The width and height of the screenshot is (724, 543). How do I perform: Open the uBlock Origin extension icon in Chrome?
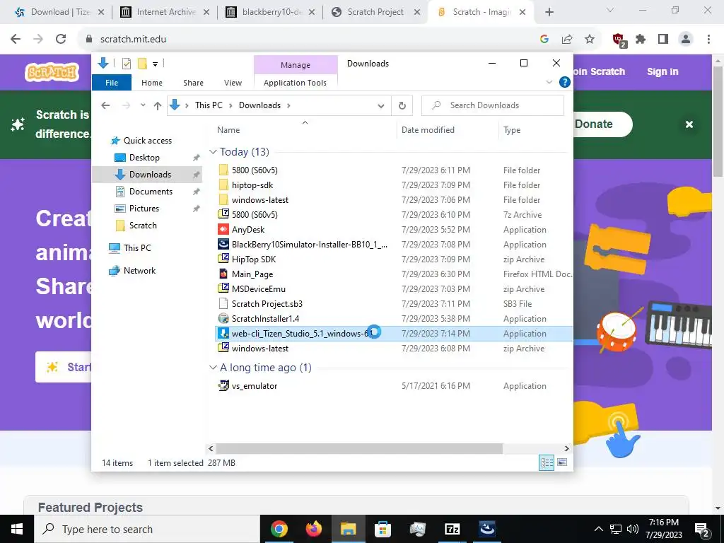tap(619, 40)
